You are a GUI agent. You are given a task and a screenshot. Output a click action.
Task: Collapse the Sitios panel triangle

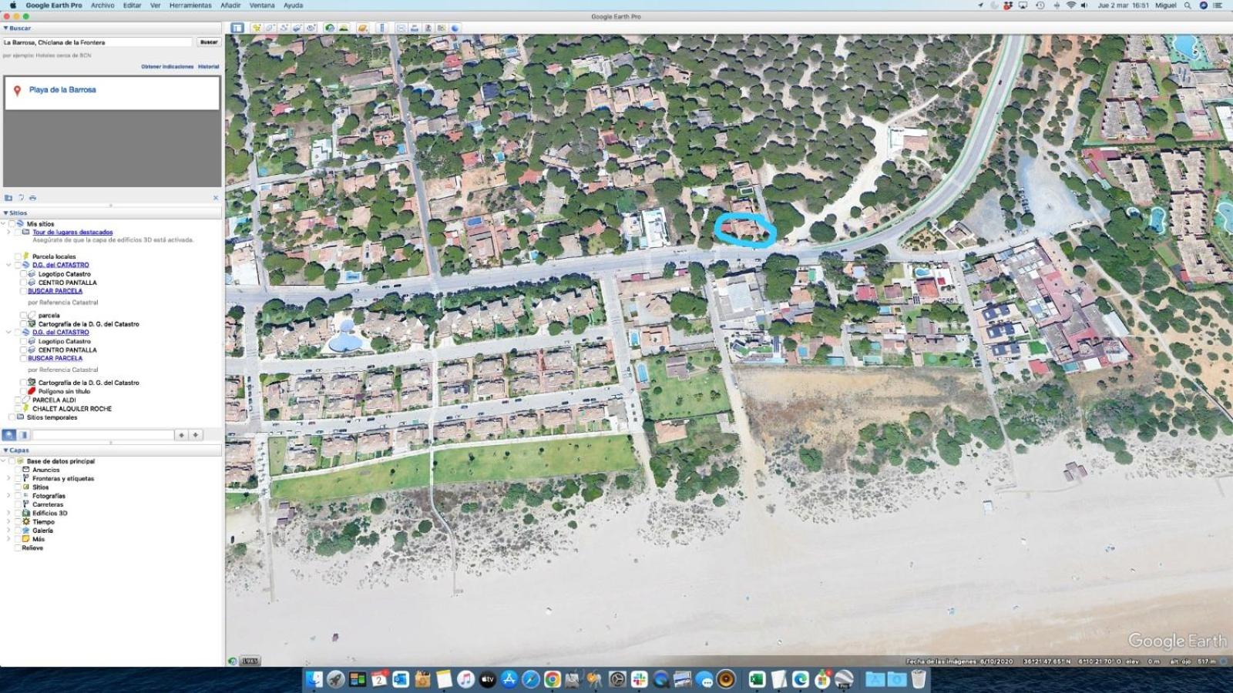(x=5, y=213)
